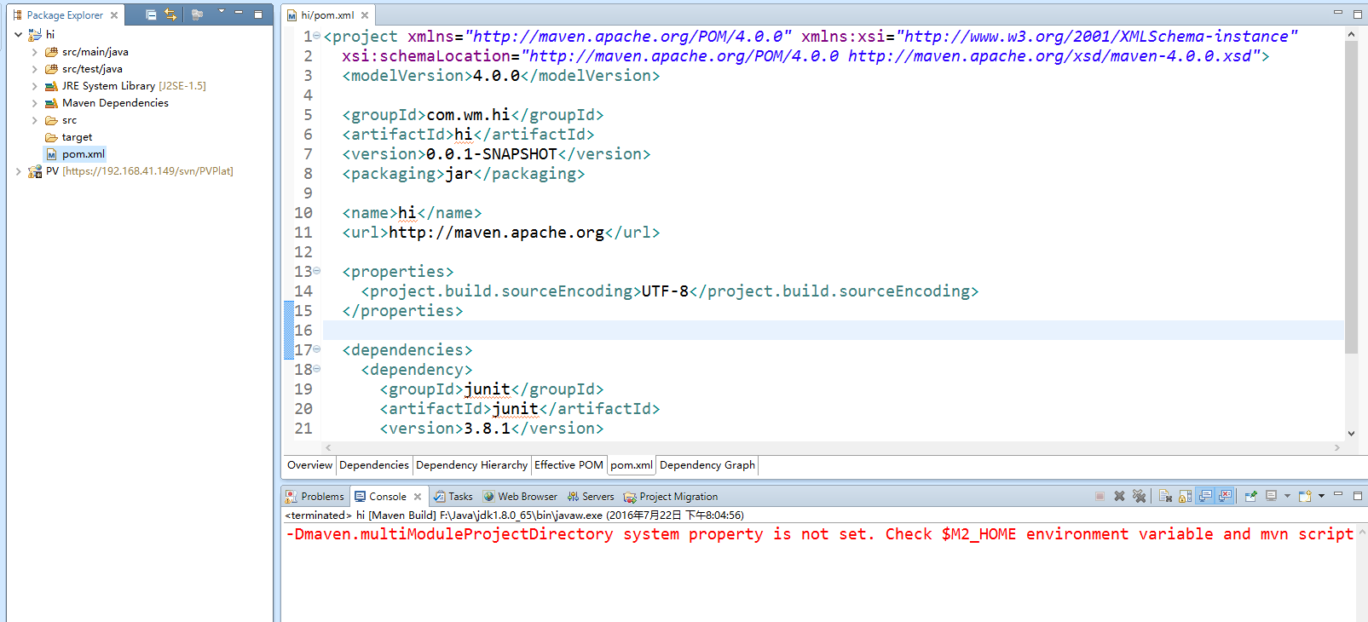Fold the project element at line 1
This screenshot has width=1368, height=622.
[x=317, y=36]
